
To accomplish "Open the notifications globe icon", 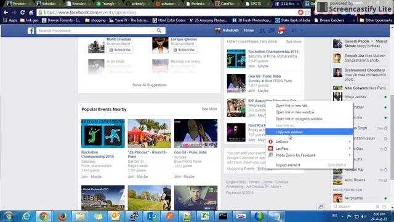I will [x=281, y=30].
